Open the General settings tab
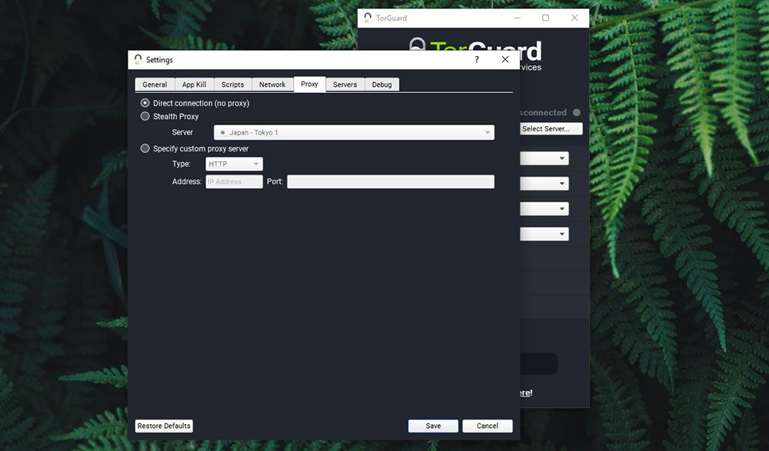The height and width of the screenshot is (451, 769). [x=155, y=85]
